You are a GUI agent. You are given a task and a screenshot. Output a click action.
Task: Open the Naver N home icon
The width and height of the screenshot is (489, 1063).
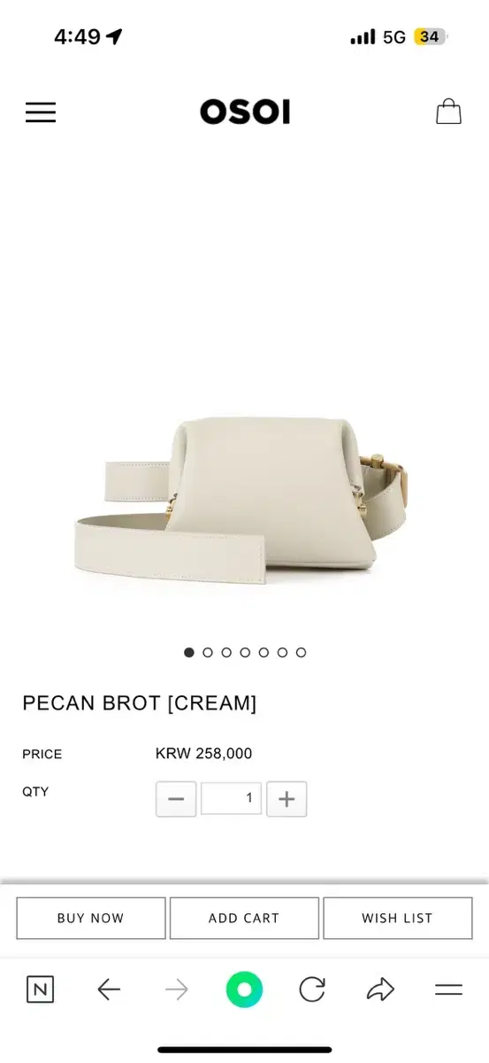click(x=40, y=989)
